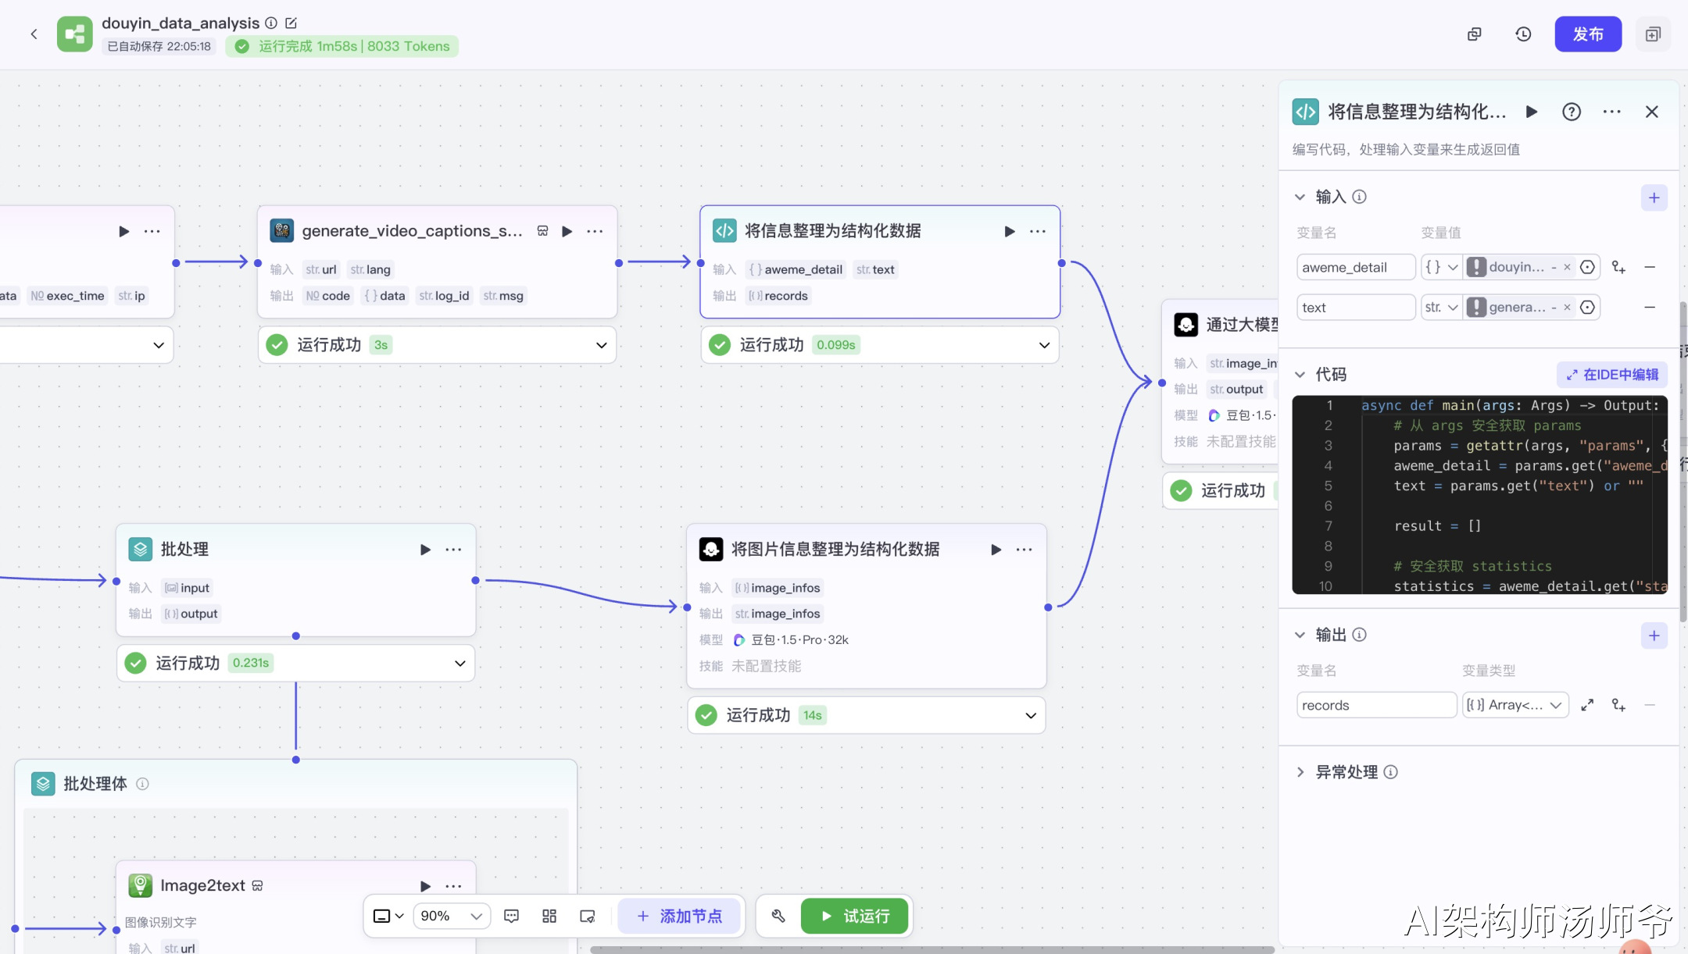Open help for the code node panel
This screenshot has height=954, width=1688.
(x=1572, y=112)
